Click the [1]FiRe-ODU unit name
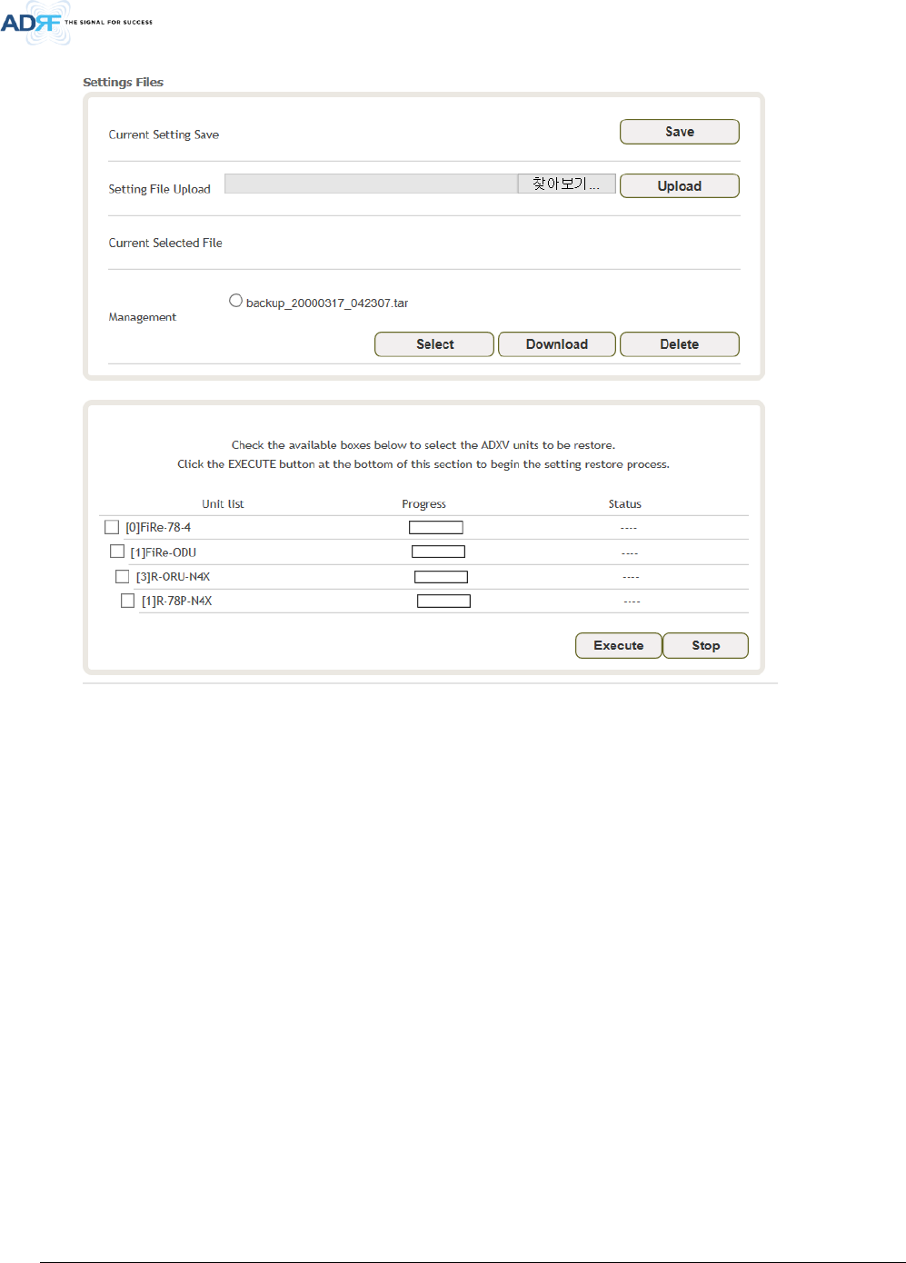Screen dimensions: 906x1263 (x=164, y=552)
